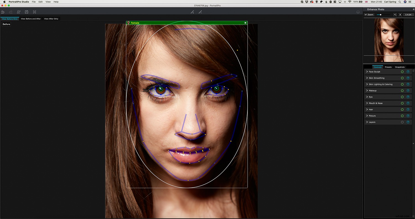Open the Edit menu in the menu bar
Image resolution: width=415 pixels, height=219 pixels.
coord(40,2)
